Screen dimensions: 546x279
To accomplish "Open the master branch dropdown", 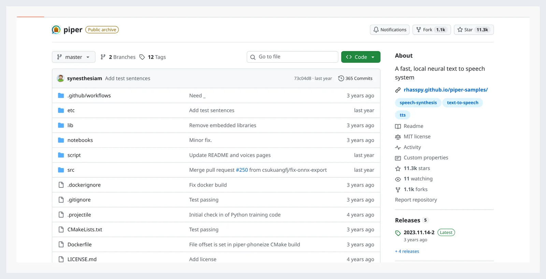I will click(x=73, y=57).
